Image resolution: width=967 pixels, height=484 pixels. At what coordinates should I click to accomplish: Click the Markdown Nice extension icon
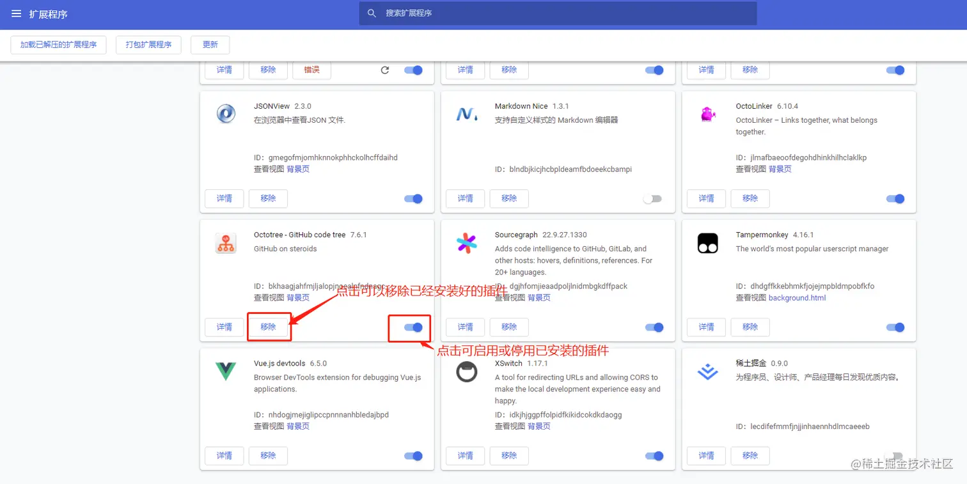tap(467, 114)
